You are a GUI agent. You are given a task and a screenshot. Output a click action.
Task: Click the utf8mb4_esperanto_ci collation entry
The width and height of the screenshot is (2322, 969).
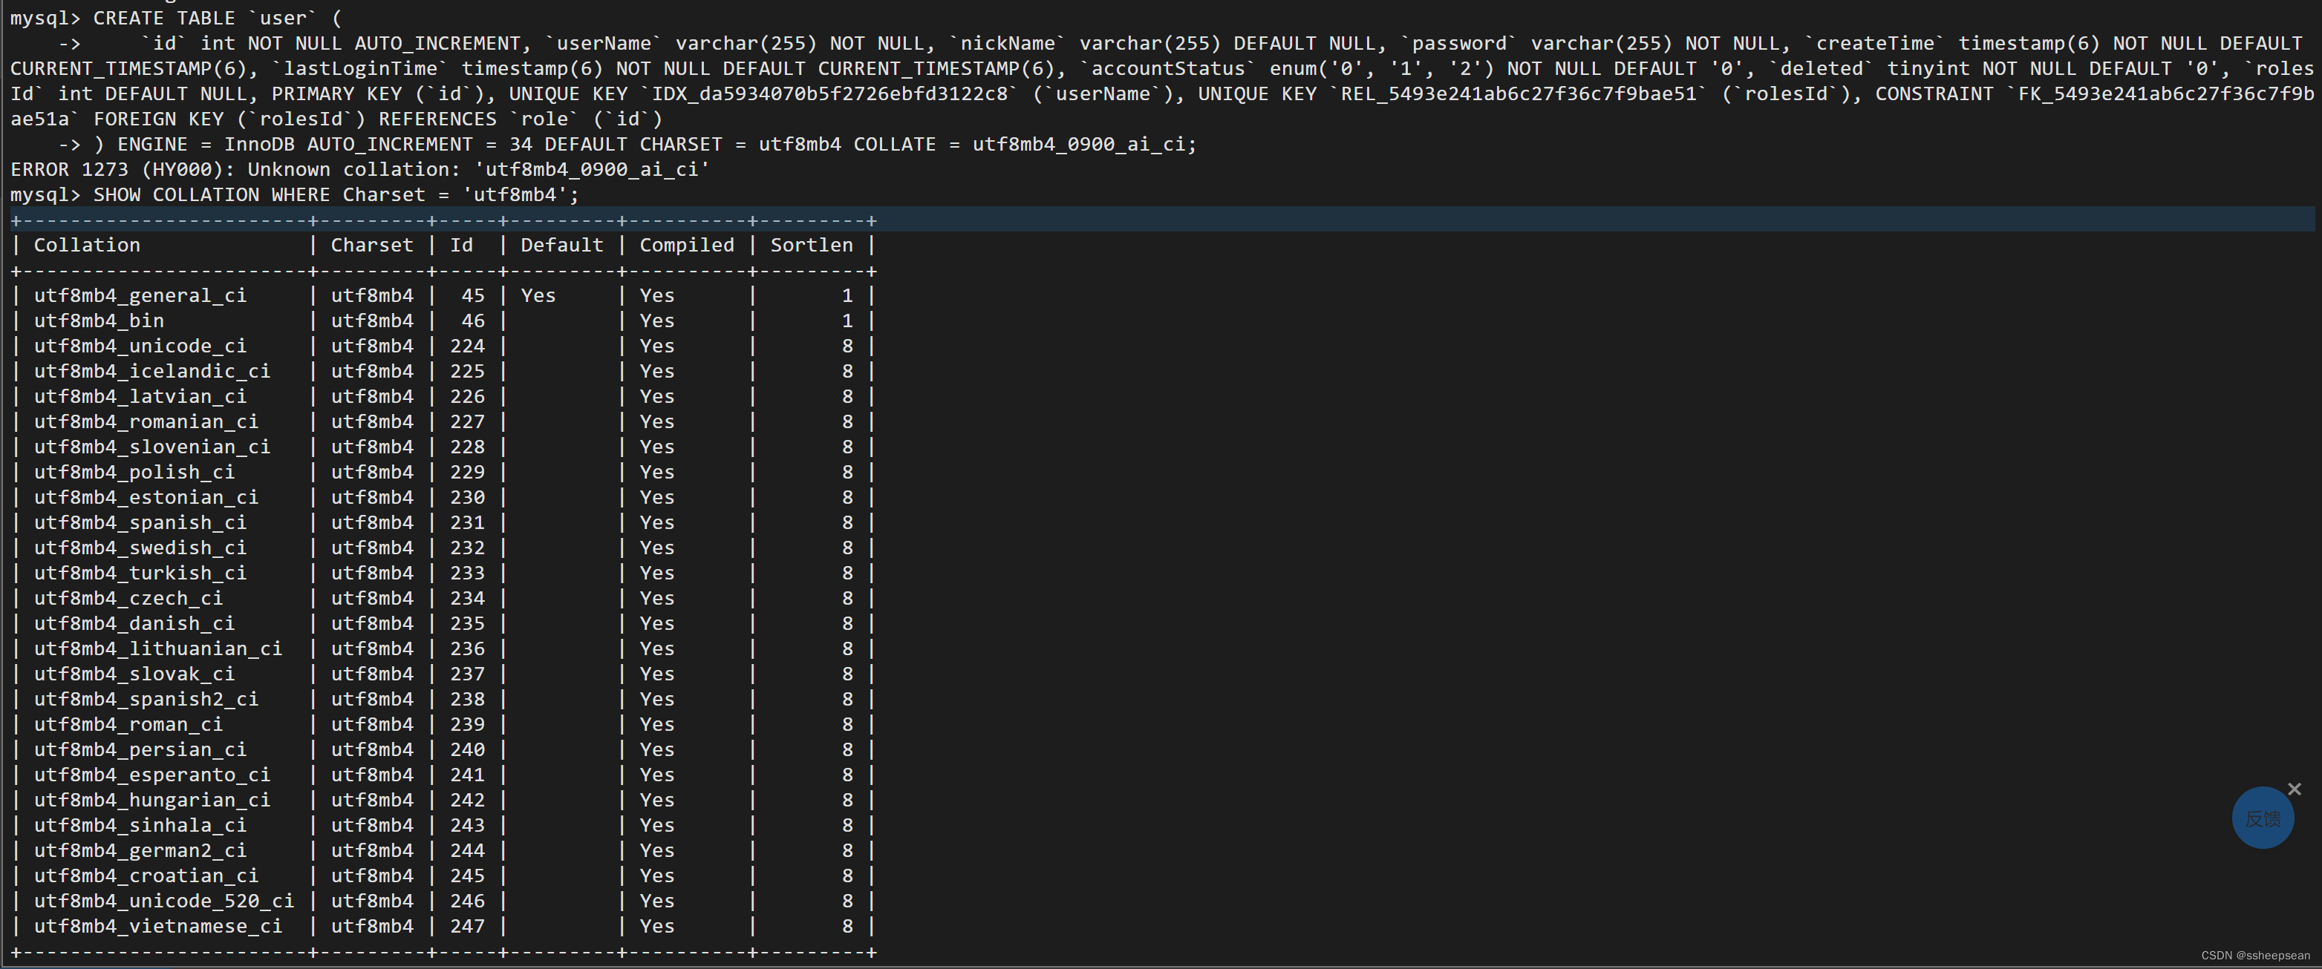[151, 775]
